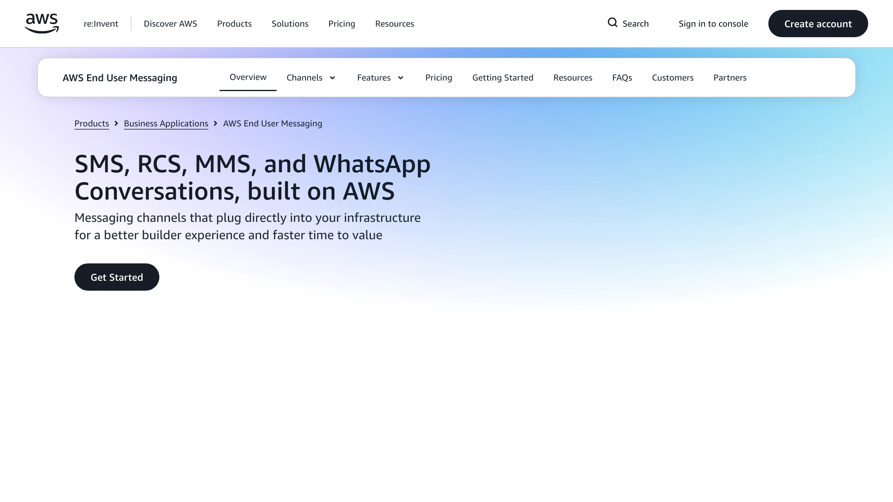Follow the Business Applications breadcrumb link
Image resolution: width=893 pixels, height=502 pixels.
pos(166,123)
